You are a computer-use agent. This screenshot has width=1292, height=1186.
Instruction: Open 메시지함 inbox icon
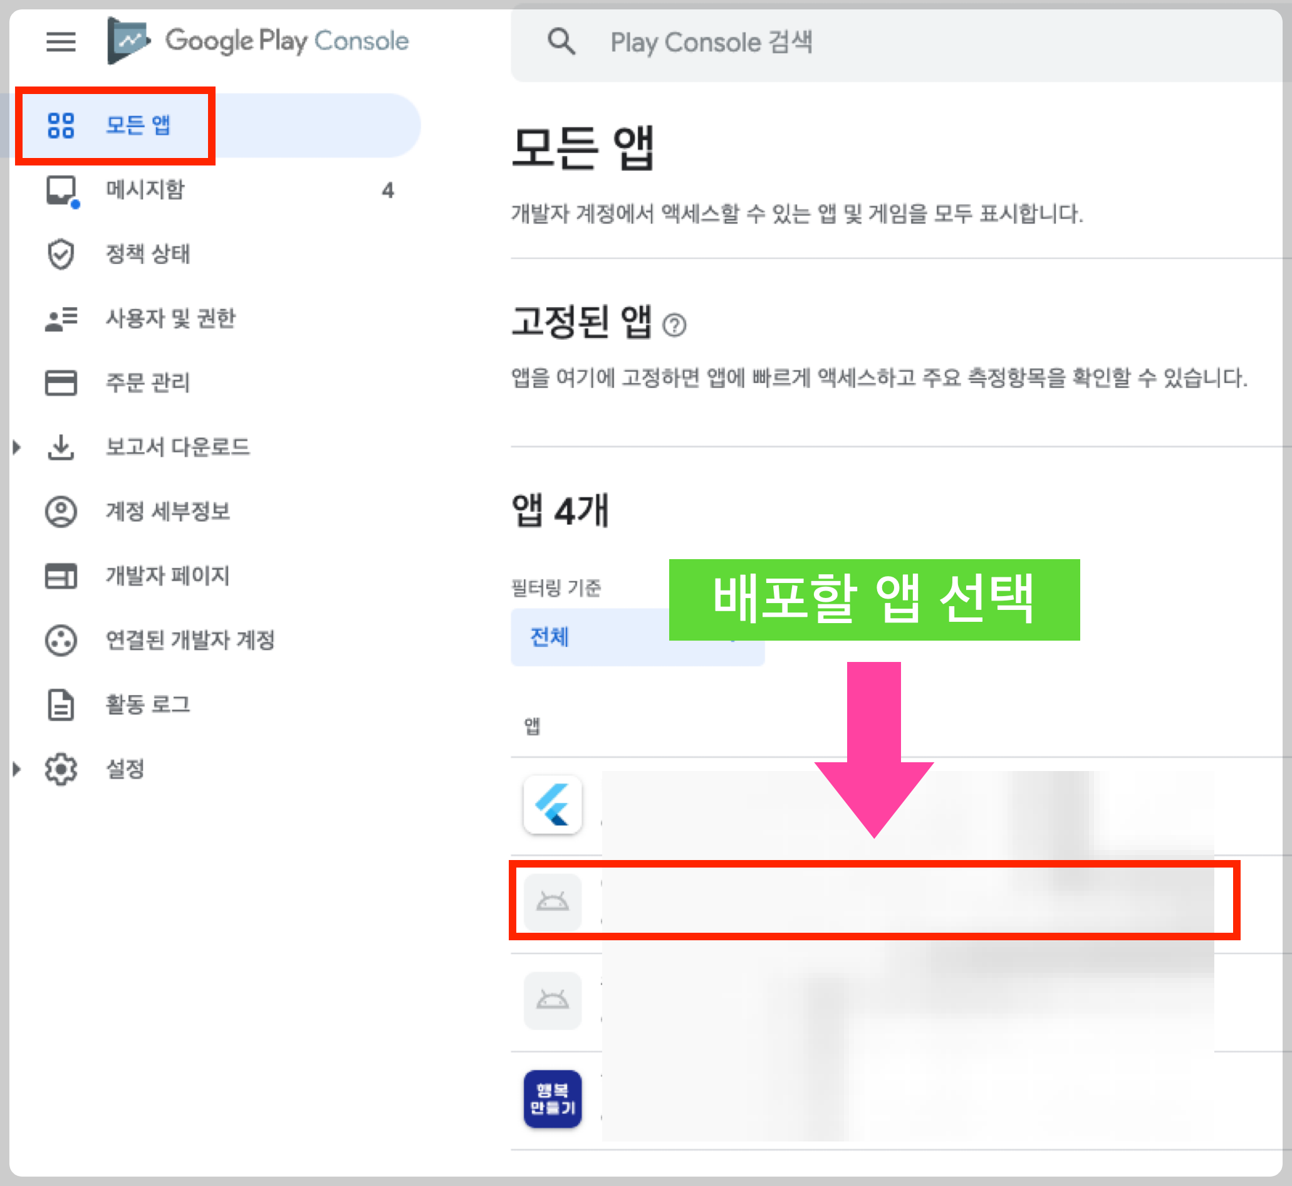pyautogui.click(x=61, y=190)
